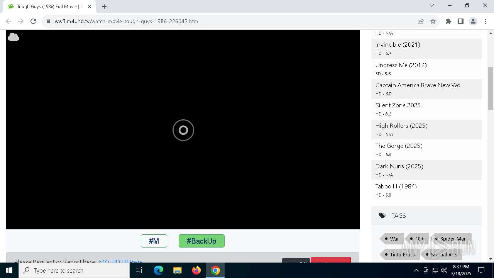Image resolution: width=494 pixels, height=278 pixels.
Task: Click Chrome icon on taskbar
Action: click(215, 270)
